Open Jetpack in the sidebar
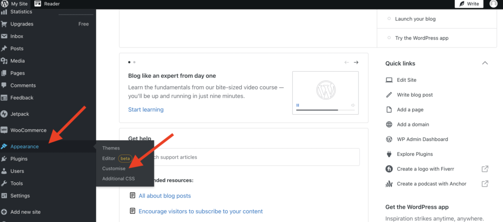The height and width of the screenshot is (222, 503). [x=20, y=114]
